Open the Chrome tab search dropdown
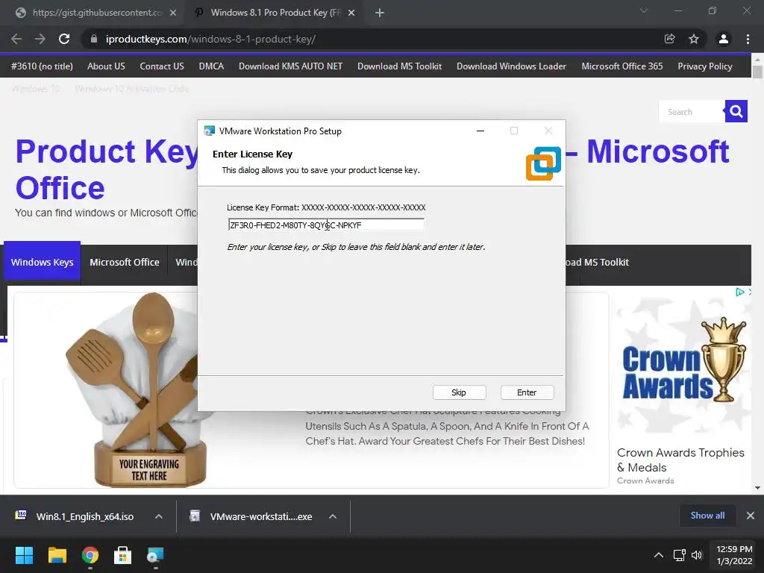 tap(644, 10)
